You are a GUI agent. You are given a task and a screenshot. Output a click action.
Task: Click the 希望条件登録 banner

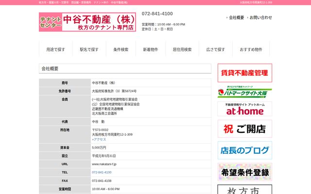click(x=245, y=172)
